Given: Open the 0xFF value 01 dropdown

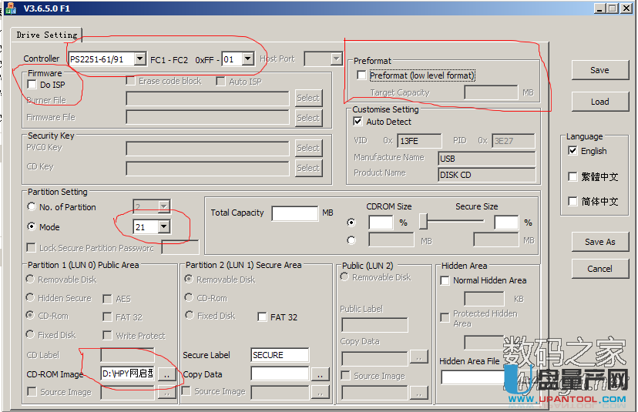Looking at the screenshot, I should (x=247, y=59).
